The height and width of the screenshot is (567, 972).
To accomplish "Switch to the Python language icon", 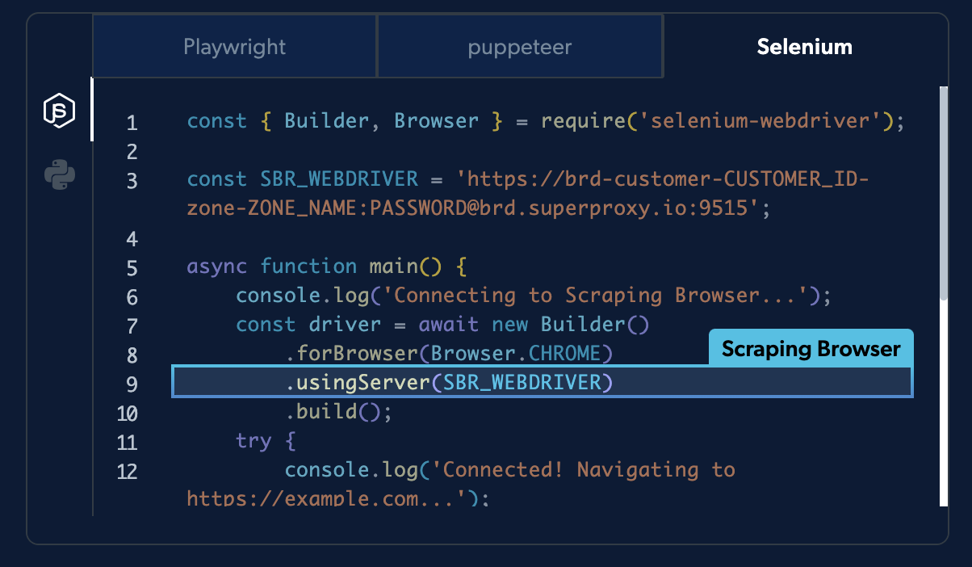I will point(60,174).
